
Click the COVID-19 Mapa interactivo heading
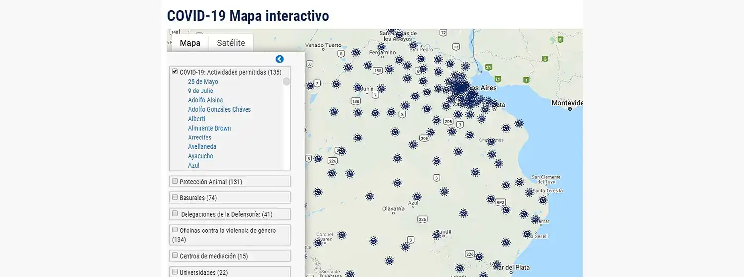tap(248, 16)
